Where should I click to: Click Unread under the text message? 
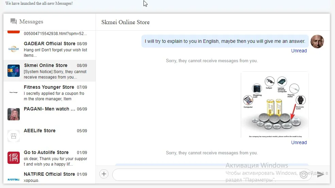pos(299,51)
